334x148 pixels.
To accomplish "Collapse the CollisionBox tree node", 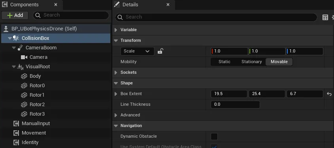I will pos(10,38).
